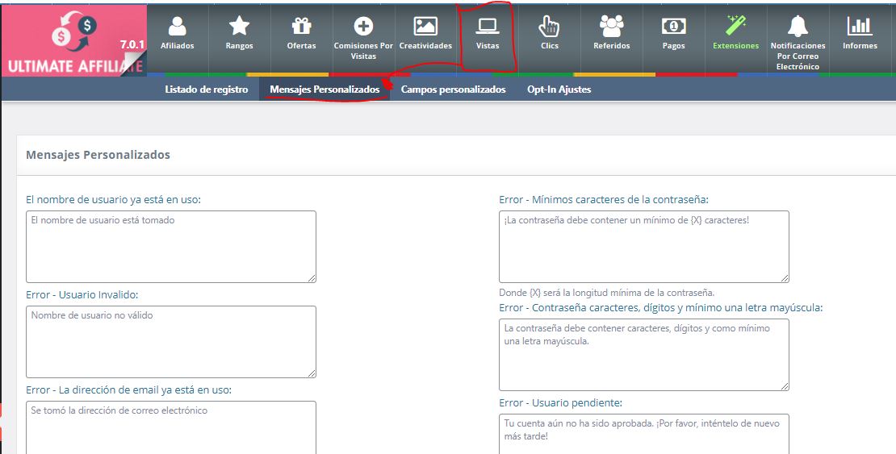Click the Error - Usuario Invalido textarea

(170, 342)
